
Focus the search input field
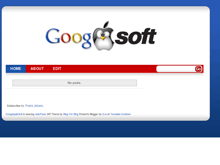pyautogui.click(x=176, y=69)
